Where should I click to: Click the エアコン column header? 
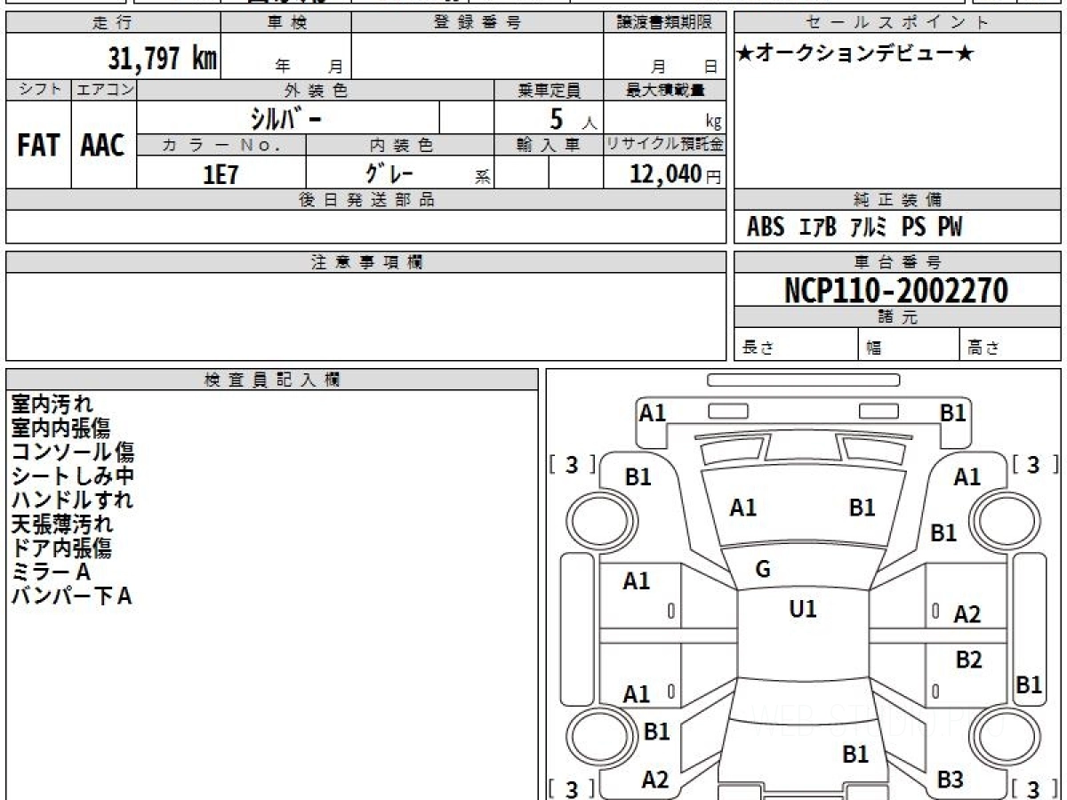pyautogui.click(x=104, y=90)
